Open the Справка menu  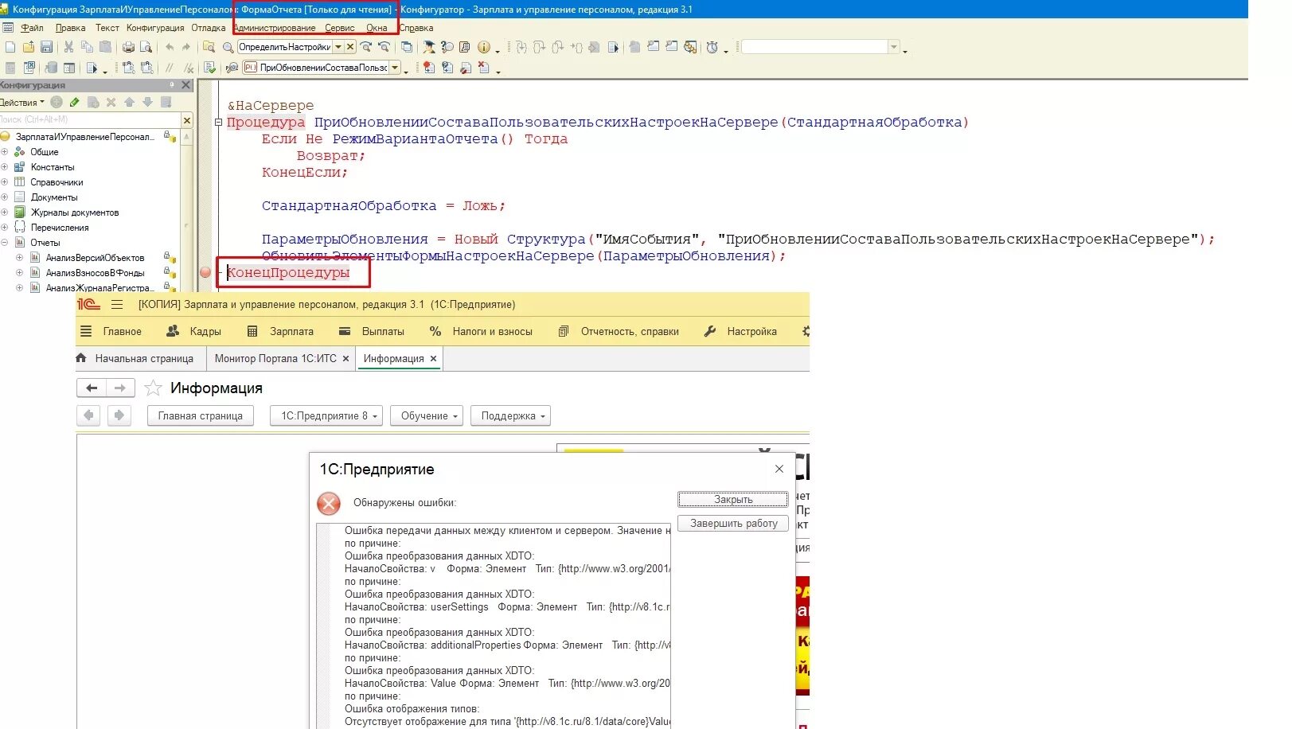(x=416, y=28)
